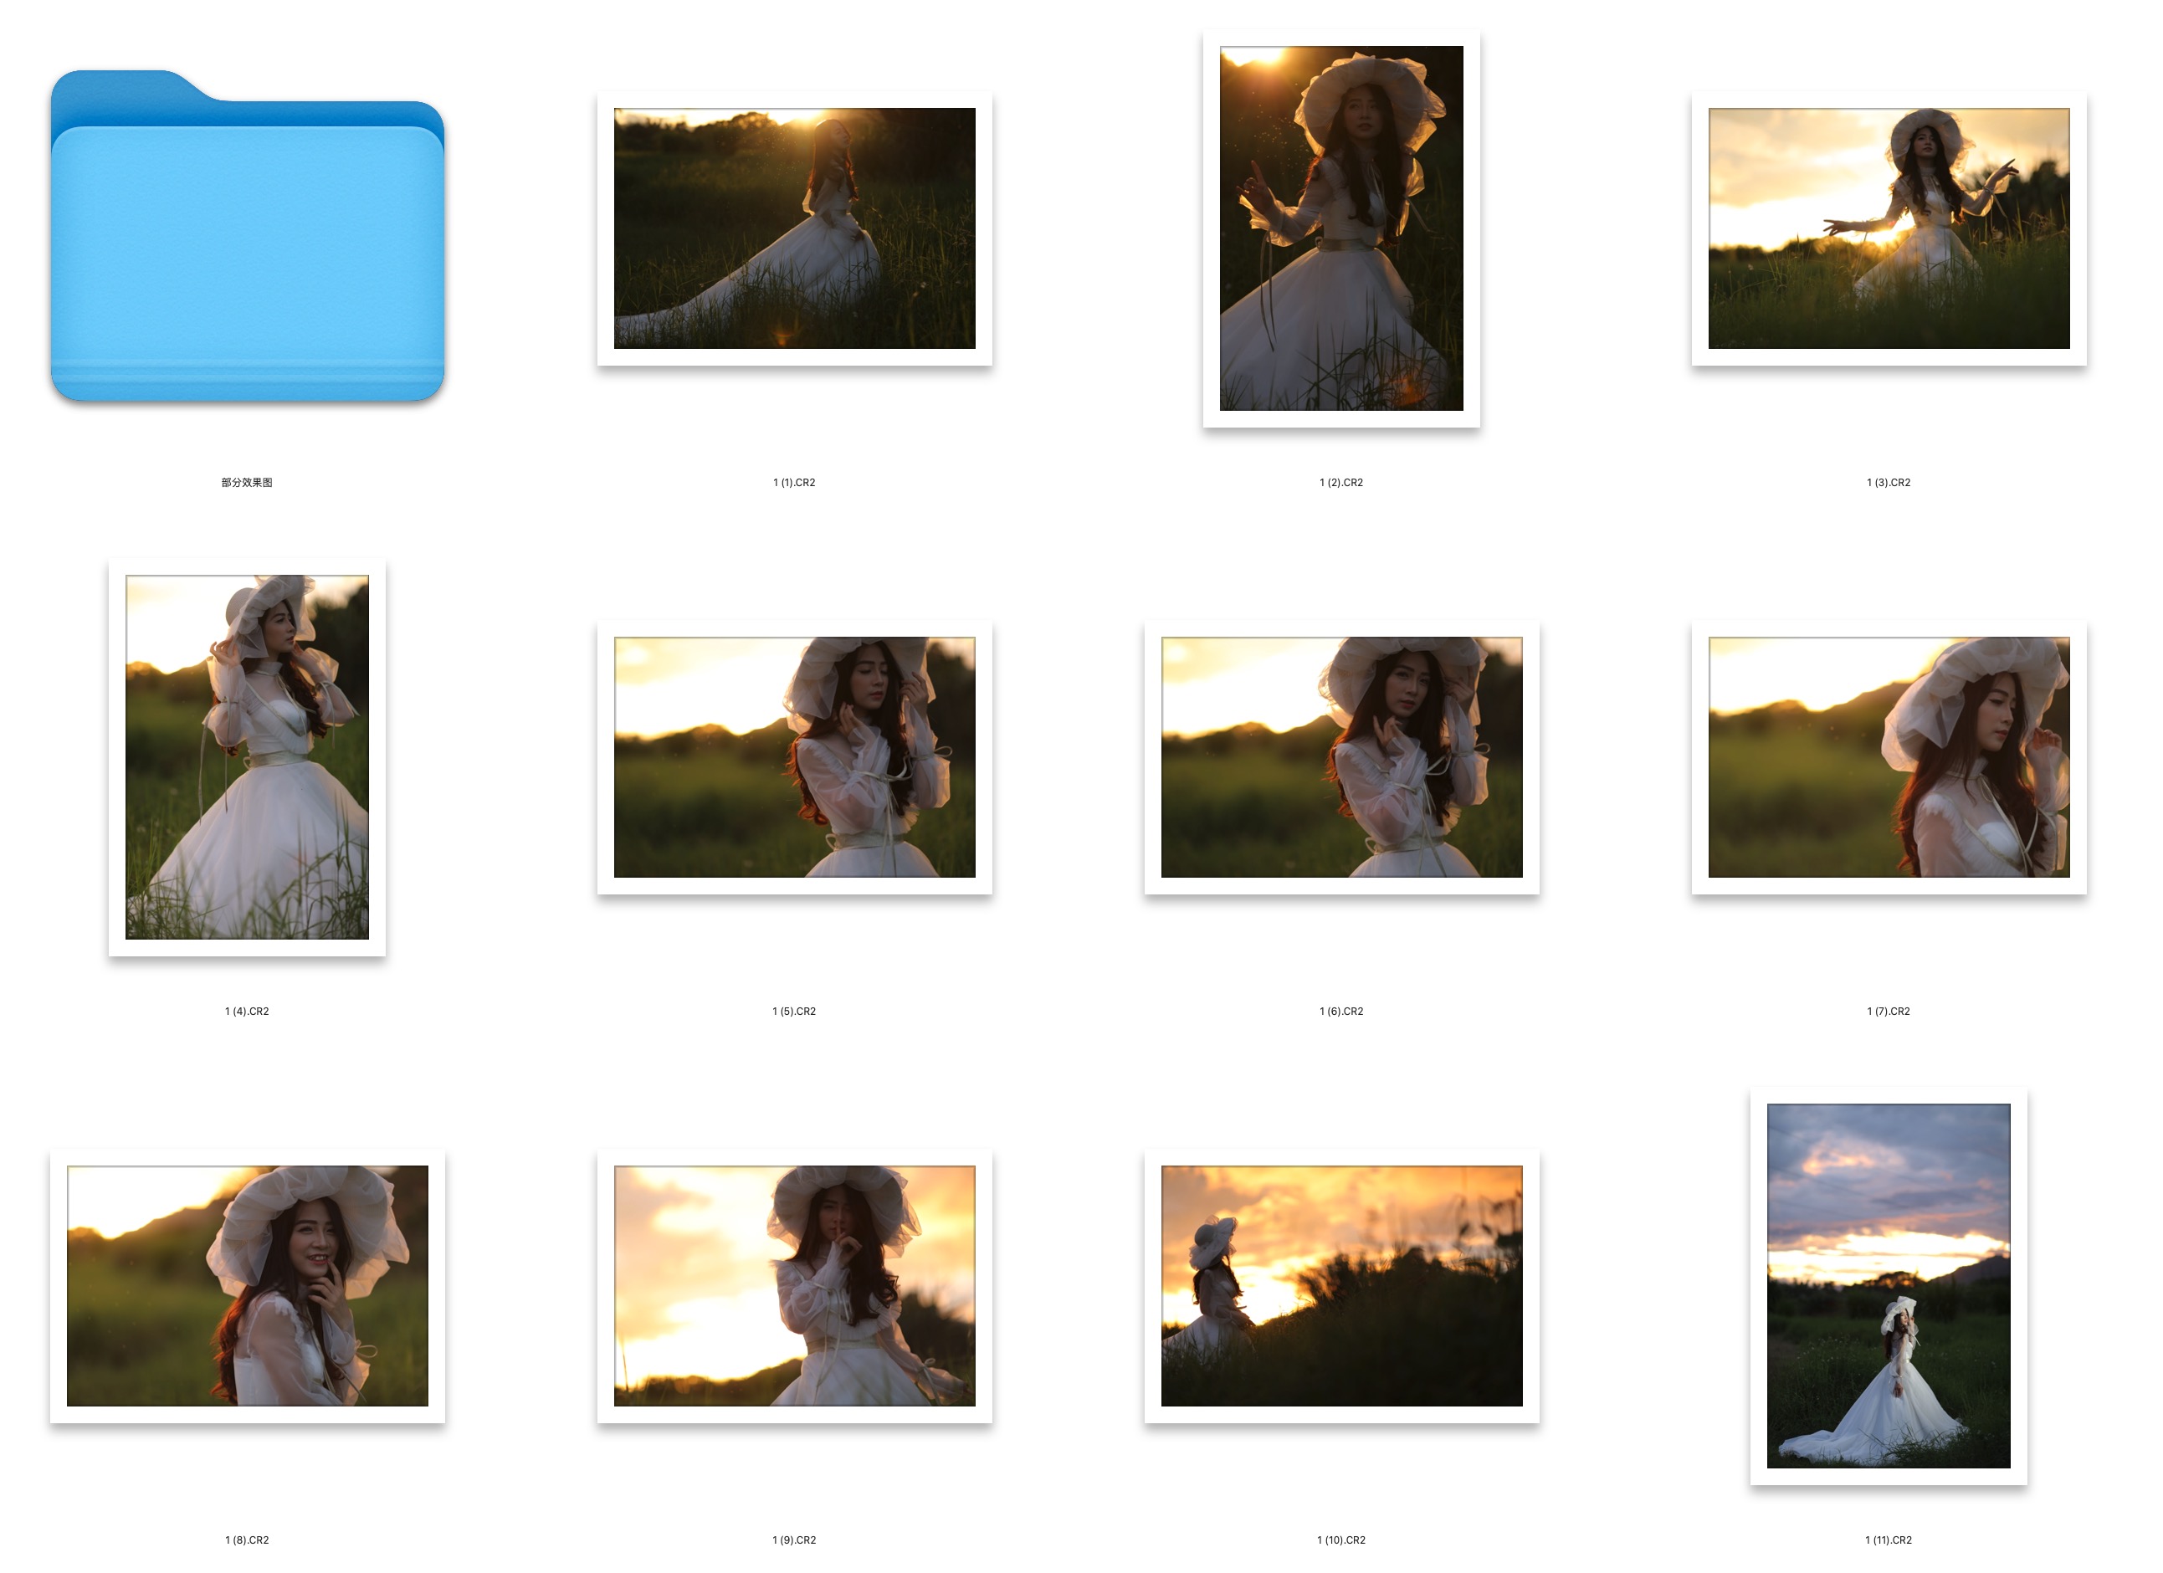Click the 1 (9).CR2 sunset thumbnail
Image resolution: width=2163 pixels, height=1573 pixels.
tap(794, 1285)
